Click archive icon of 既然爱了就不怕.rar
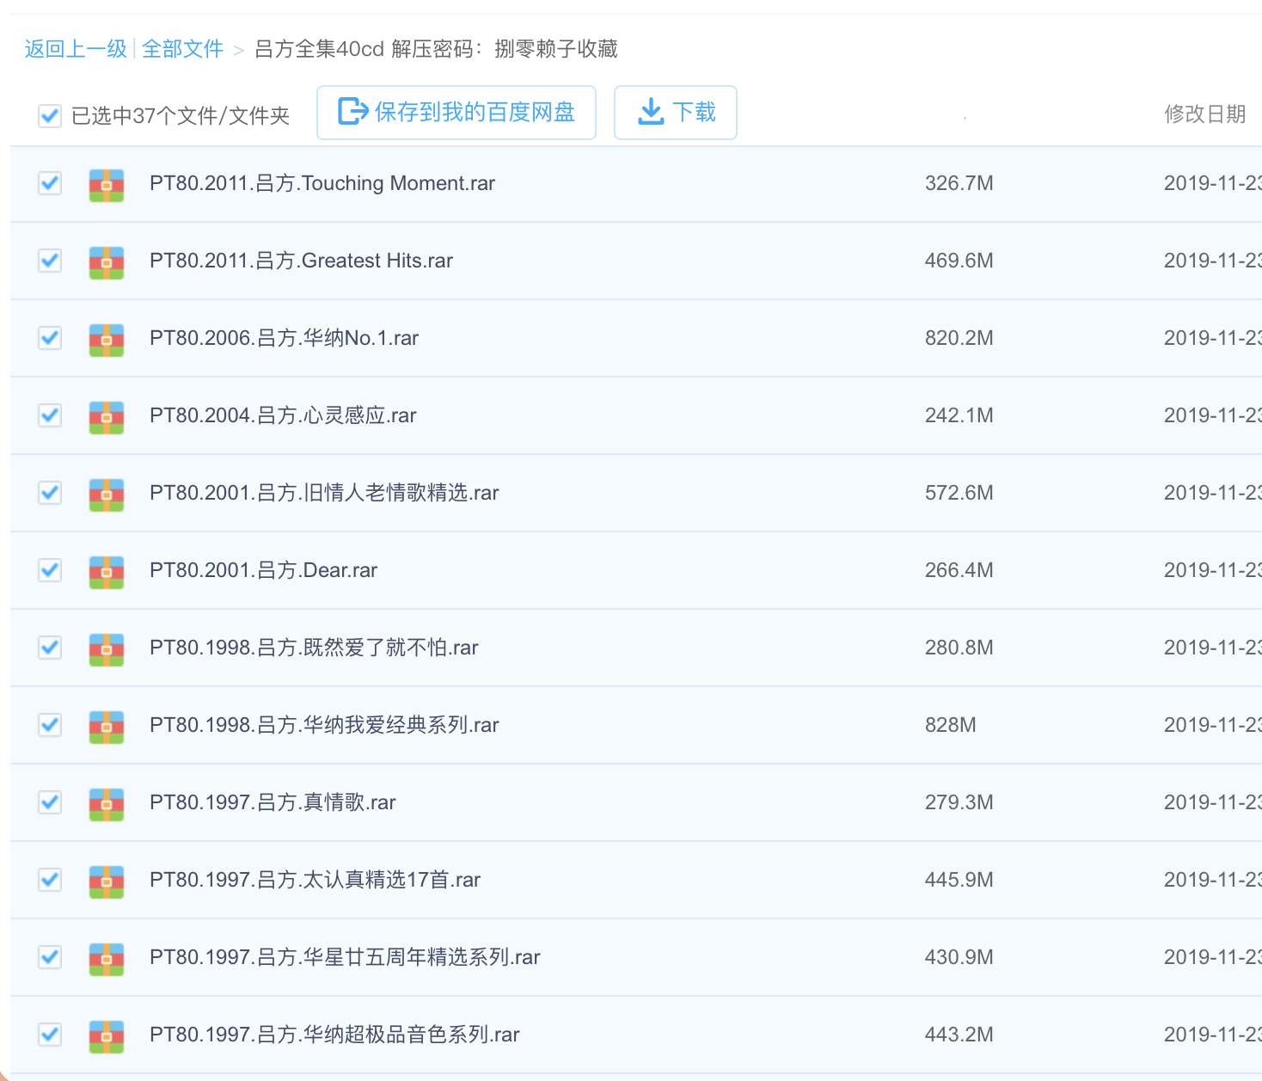Image resolution: width=1262 pixels, height=1081 pixels. (x=107, y=649)
